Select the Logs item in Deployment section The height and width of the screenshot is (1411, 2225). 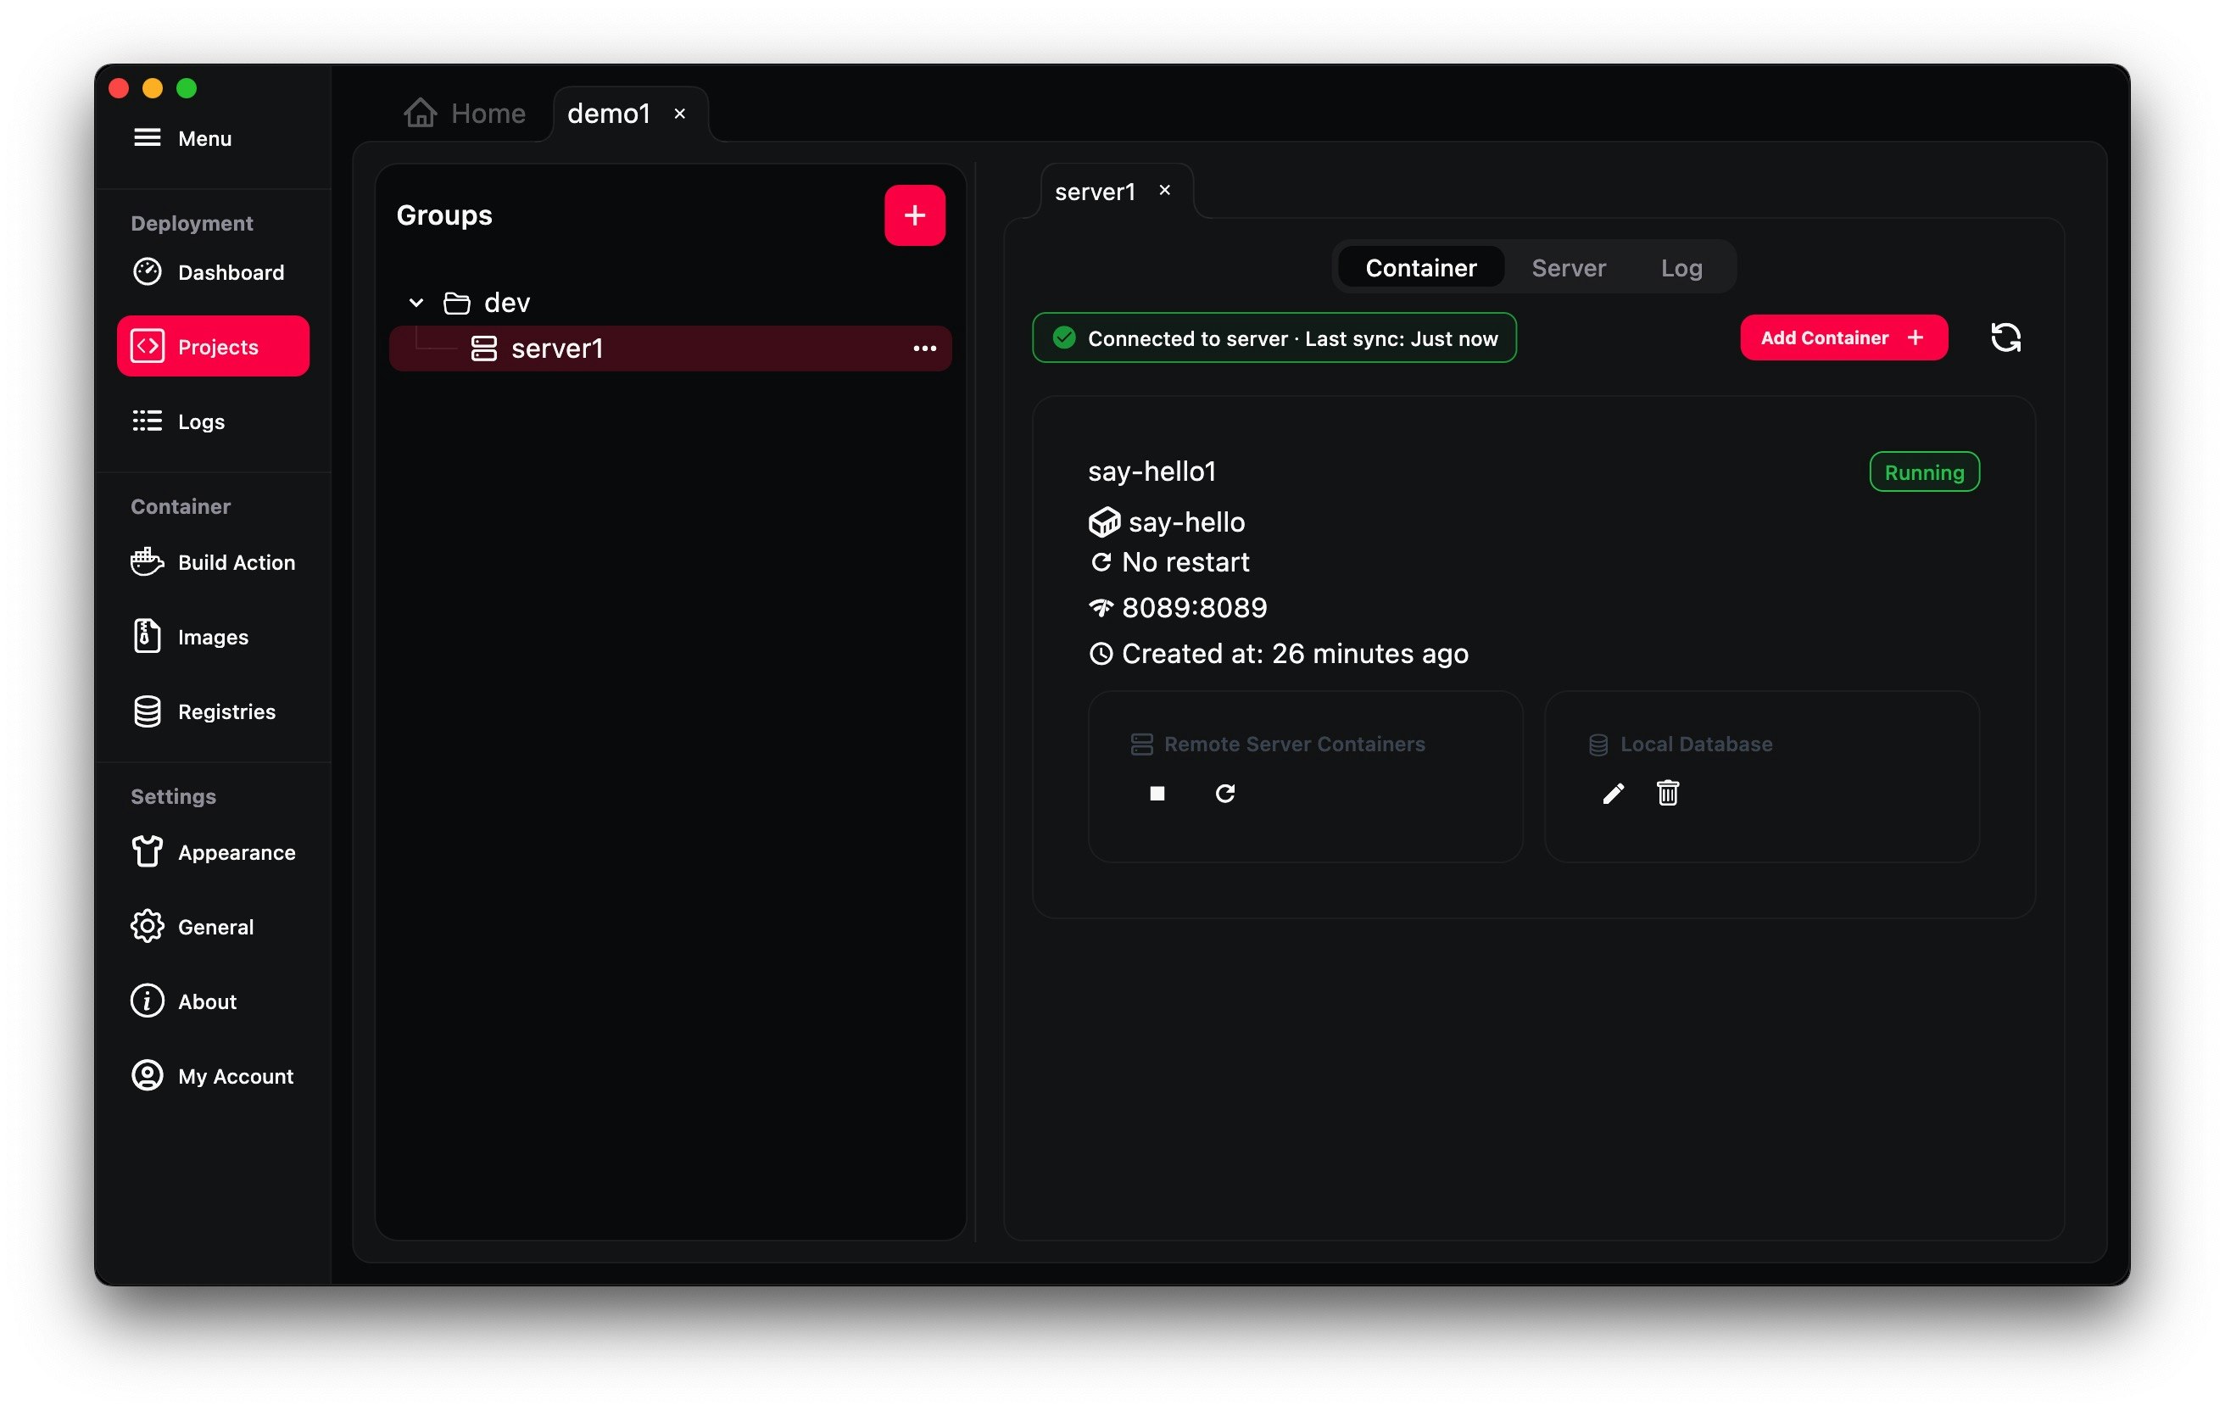pos(202,421)
